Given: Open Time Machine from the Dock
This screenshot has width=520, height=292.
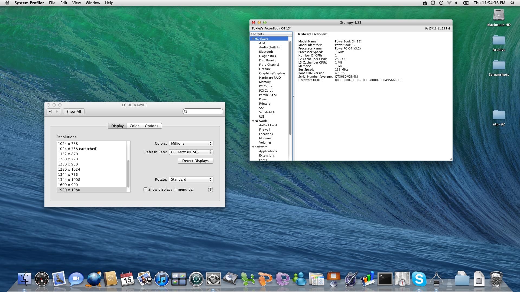Looking at the screenshot, I should coord(196,279).
